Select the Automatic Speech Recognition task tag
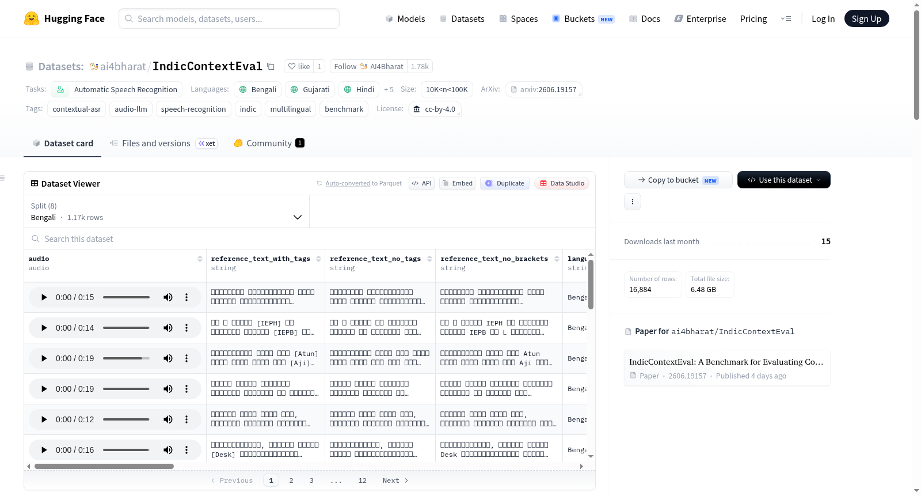The width and height of the screenshot is (921, 496). point(117,89)
